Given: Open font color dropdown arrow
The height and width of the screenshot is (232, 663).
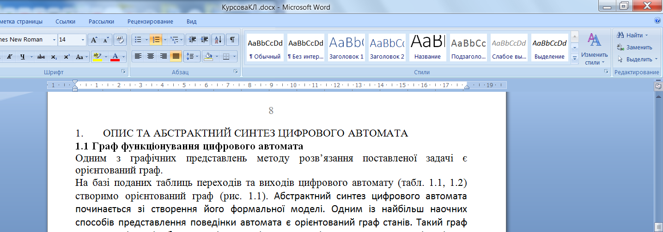Looking at the screenshot, I should 123,57.
